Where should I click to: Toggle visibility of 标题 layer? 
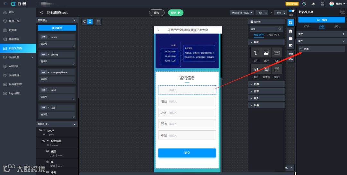point(47,151)
